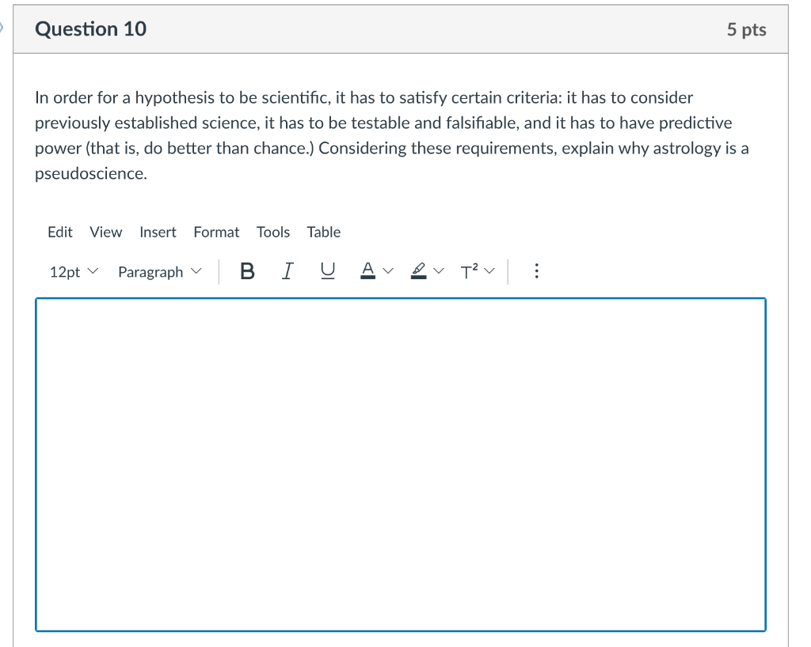Open the Tools menu
This screenshot has width=811, height=647.
pyautogui.click(x=273, y=232)
